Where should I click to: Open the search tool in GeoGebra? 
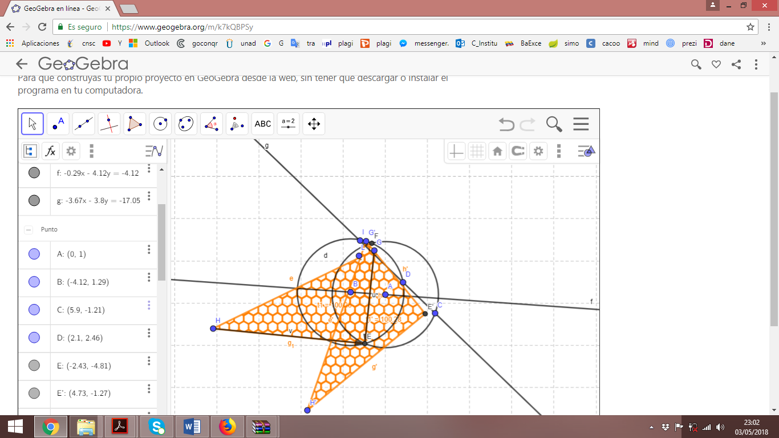point(553,124)
